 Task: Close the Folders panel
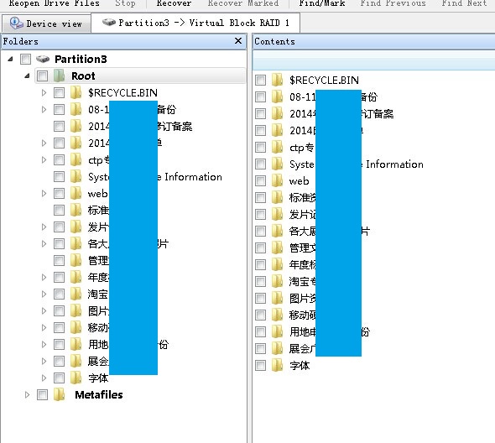pyautogui.click(x=238, y=41)
